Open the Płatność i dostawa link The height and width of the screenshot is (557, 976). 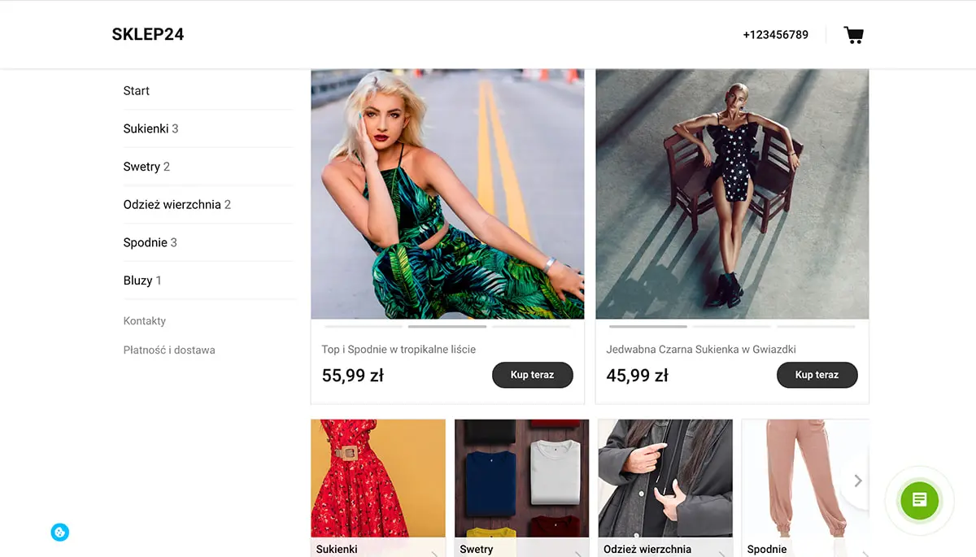(169, 350)
